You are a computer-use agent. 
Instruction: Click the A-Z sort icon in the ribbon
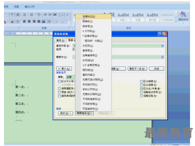62,15
